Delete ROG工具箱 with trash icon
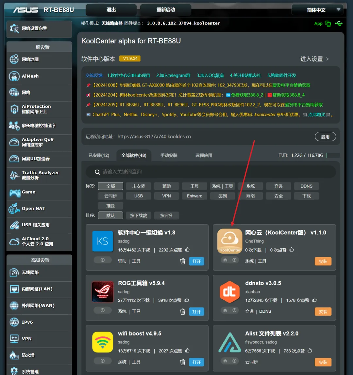This screenshot has width=353, height=375. [x=183, y=312]
